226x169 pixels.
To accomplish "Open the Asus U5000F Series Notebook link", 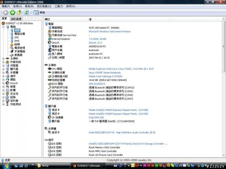I will point(105,73).
